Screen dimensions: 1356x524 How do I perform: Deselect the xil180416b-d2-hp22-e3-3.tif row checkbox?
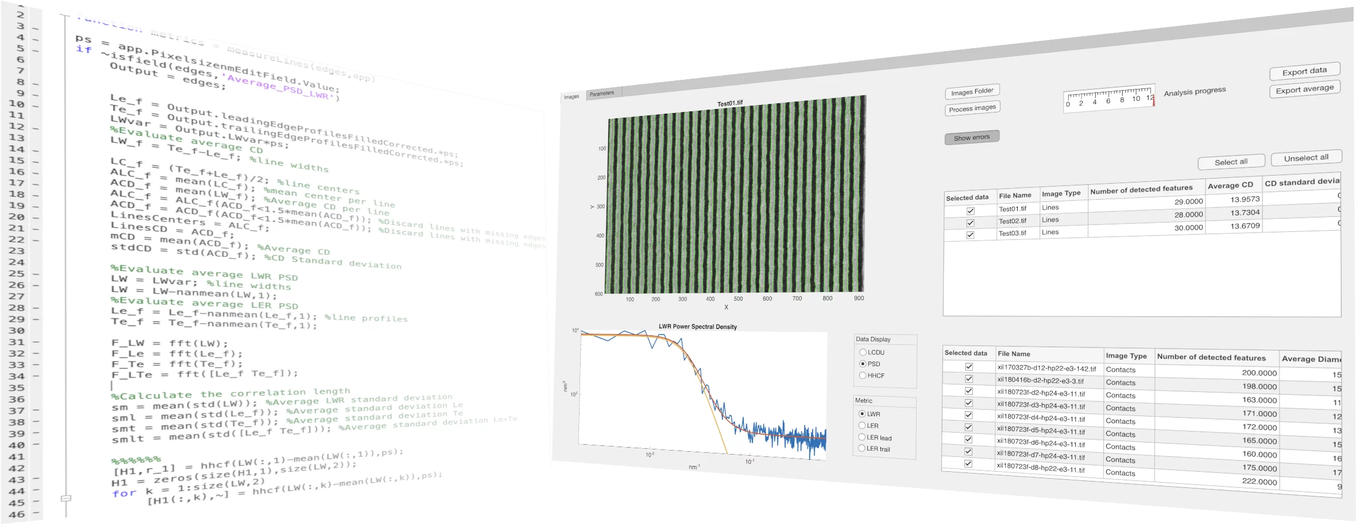(x=968, y=379)
